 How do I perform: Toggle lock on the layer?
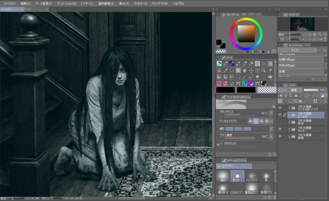pyautogui.click(x=296, y=96)
